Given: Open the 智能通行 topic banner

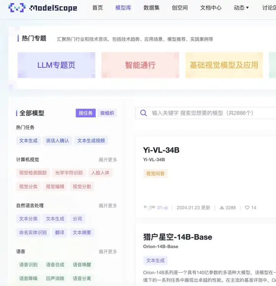Looking at the screenshot, I should (140, 65).
